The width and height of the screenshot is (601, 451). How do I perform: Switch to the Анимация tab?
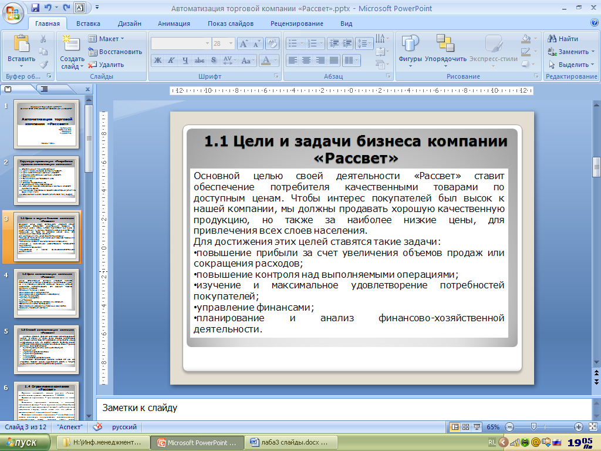click(174, 23)
